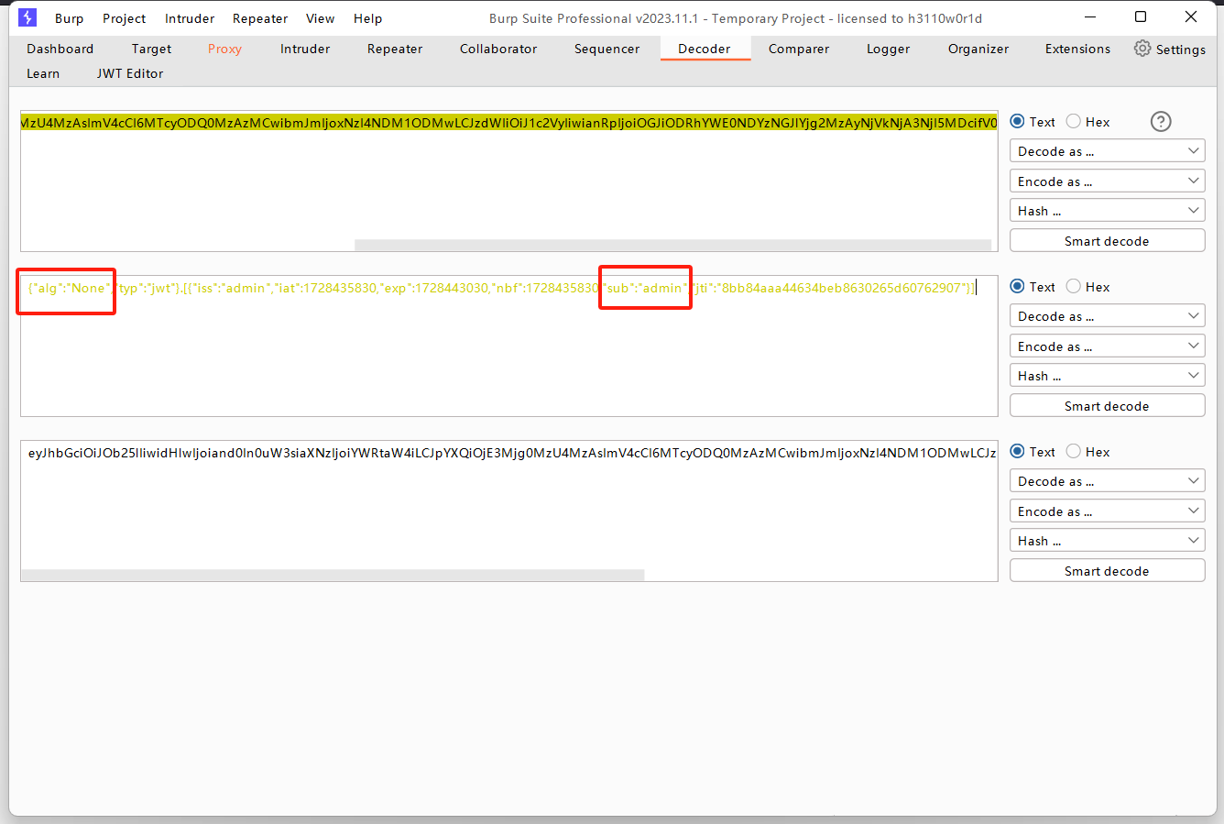Viewport: 1224px width, 824px height.
Task: Switch to the Repeater tab
Action: [394, 49]
